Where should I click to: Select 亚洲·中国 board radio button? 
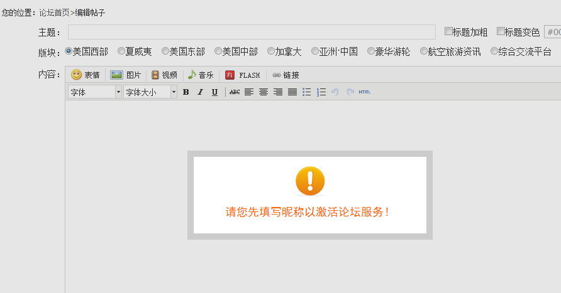[315, 51]
